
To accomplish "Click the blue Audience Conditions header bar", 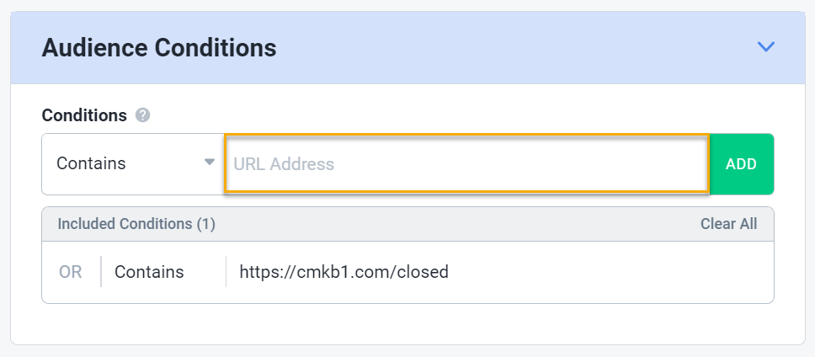I will [x=505, y=48].
